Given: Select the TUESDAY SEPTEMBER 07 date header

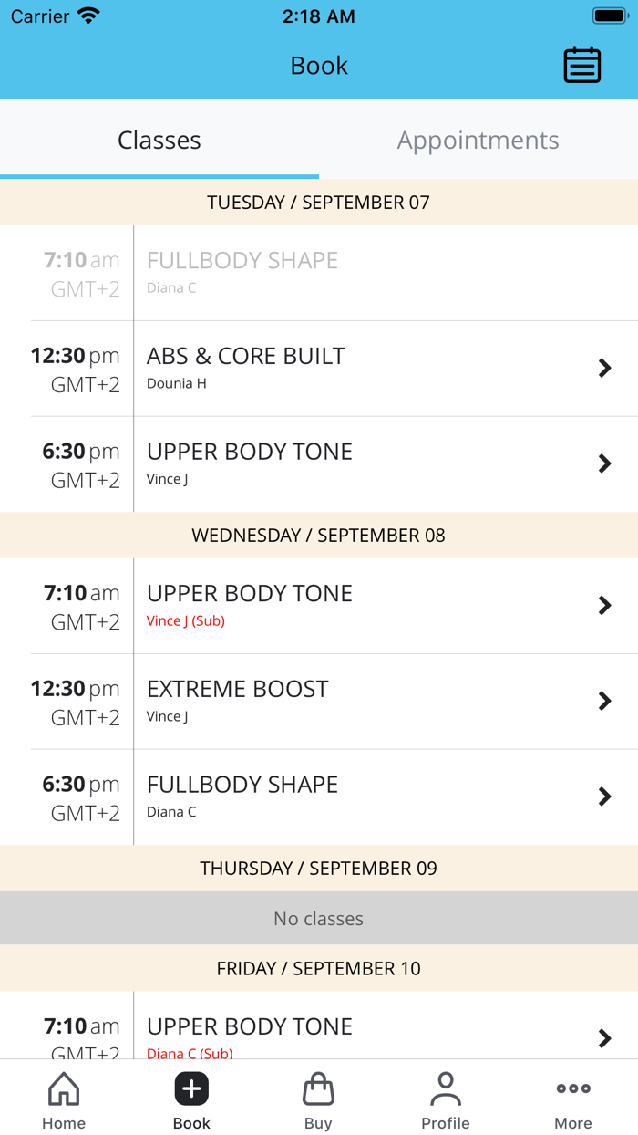Looking at the screenshot, I should 319,203.
